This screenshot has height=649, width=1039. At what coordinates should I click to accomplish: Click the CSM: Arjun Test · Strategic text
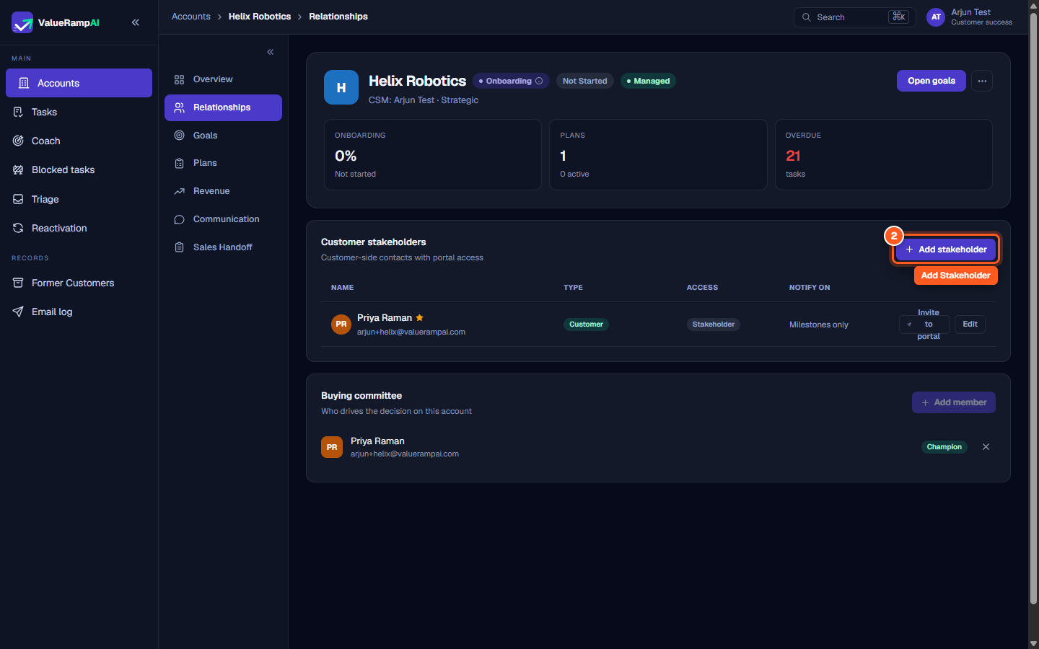[x=424, y=100]
